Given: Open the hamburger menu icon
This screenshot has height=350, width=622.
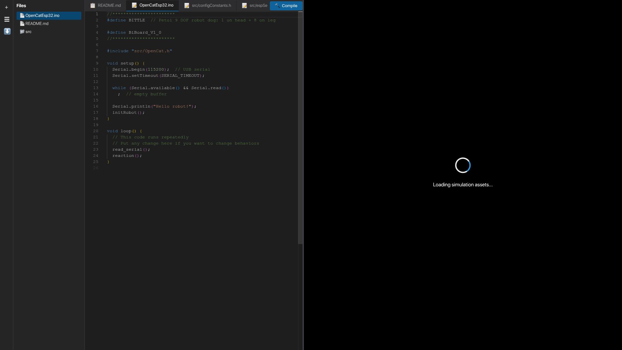Looking at the screenshot, I should click(x=7, y=19).
